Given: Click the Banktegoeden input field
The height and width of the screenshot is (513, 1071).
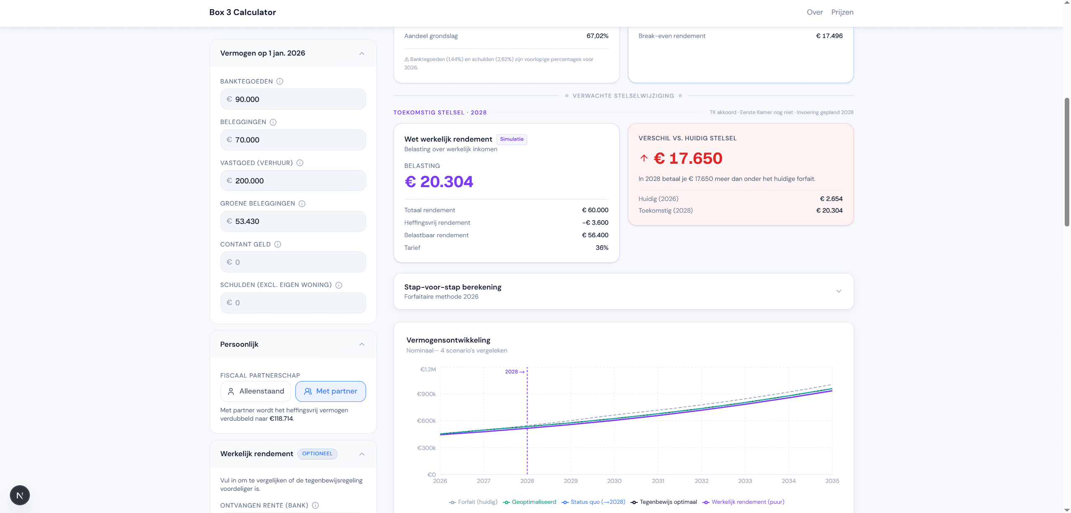Looking at the screenshot, I should pyautogui.click(x=293, y=99).
